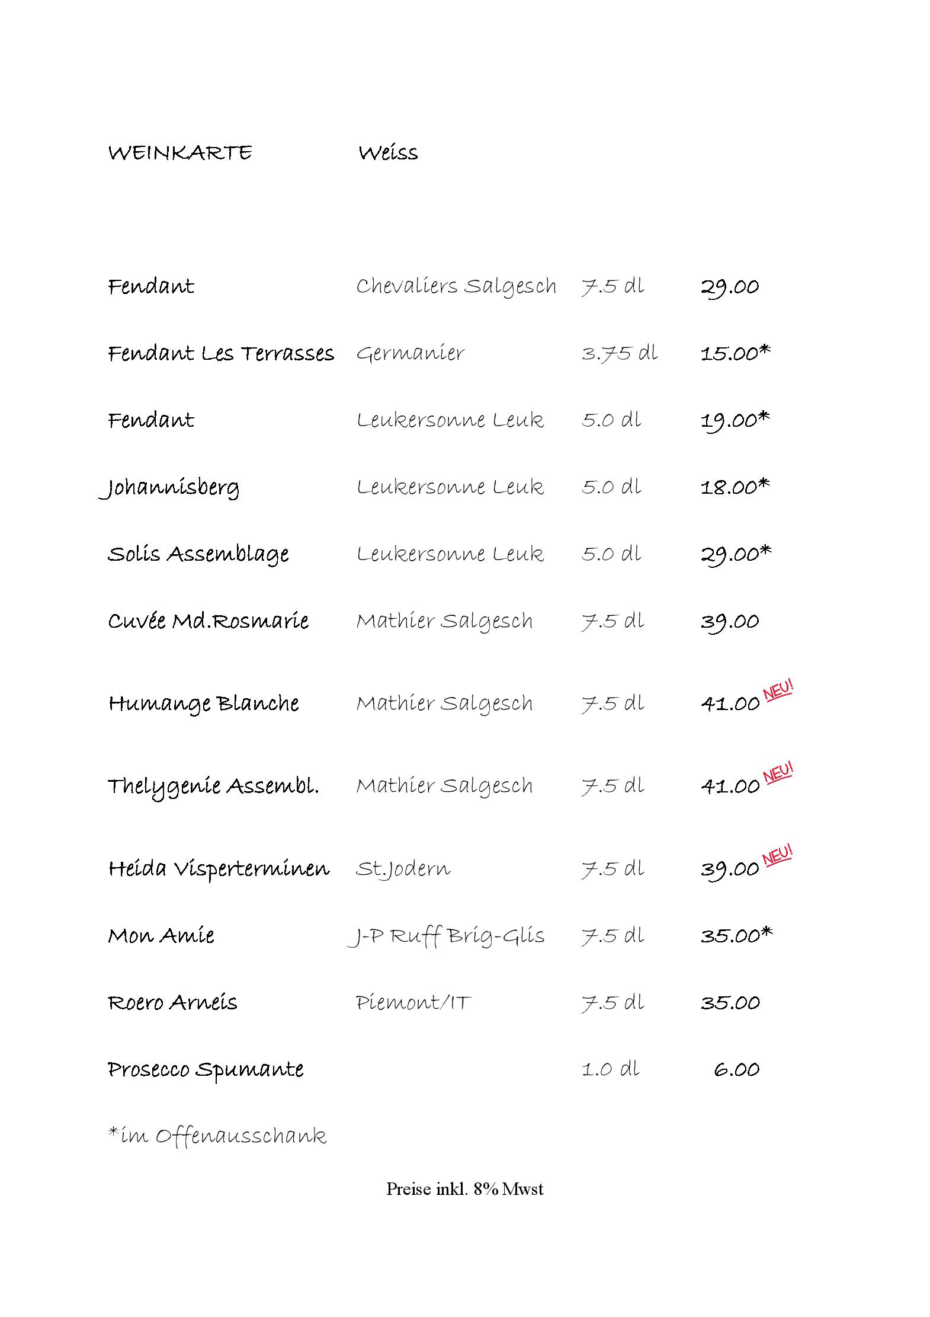The image size is (930, 1317).
Task: Click the Preise inkl. 8% Mwst note
Action: (x=465, y=1189)
